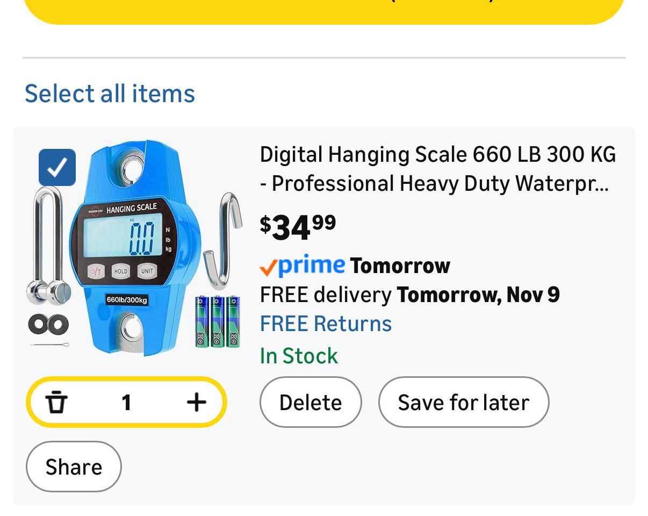Open the FREE Returns link

pyautogui.click(x=326, y=324)
